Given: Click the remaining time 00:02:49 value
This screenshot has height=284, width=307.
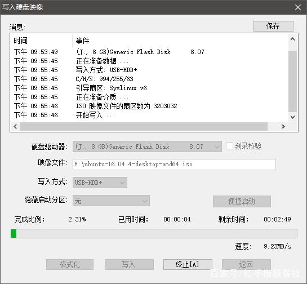Looking at the screenshot, I should pos(277,219).
